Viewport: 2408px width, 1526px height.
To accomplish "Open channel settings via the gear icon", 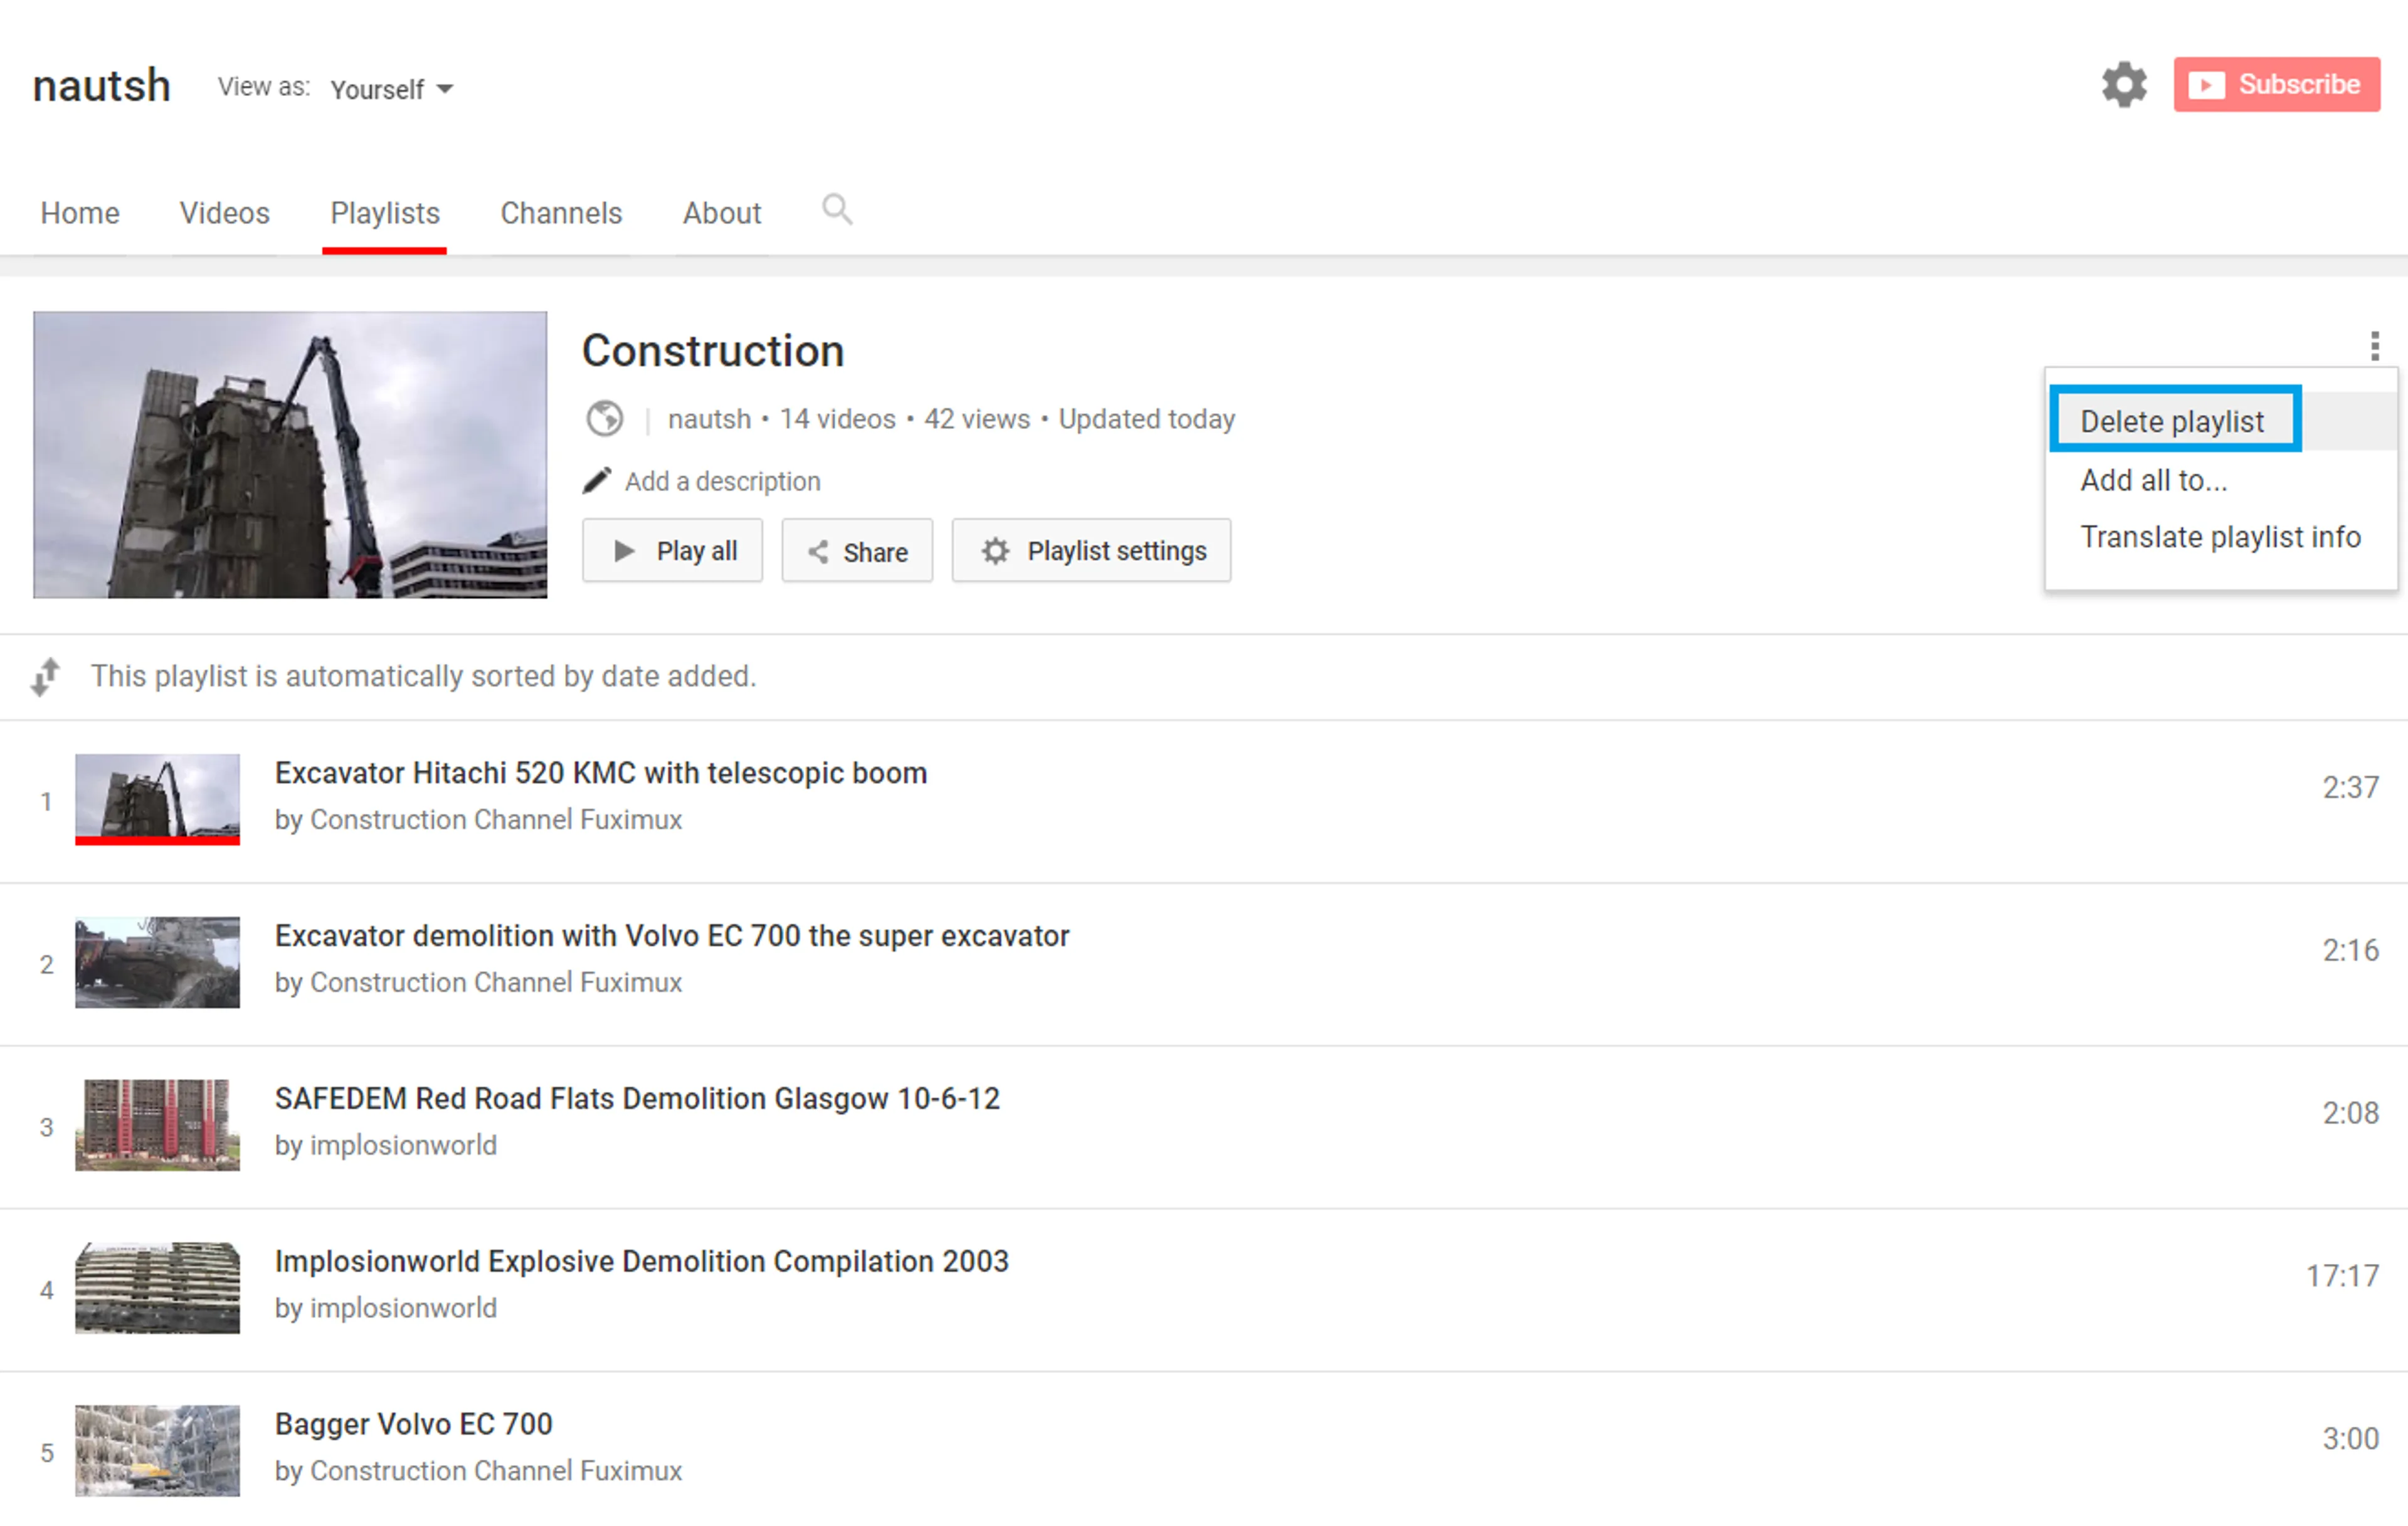I will click(x=2124, y=85).
